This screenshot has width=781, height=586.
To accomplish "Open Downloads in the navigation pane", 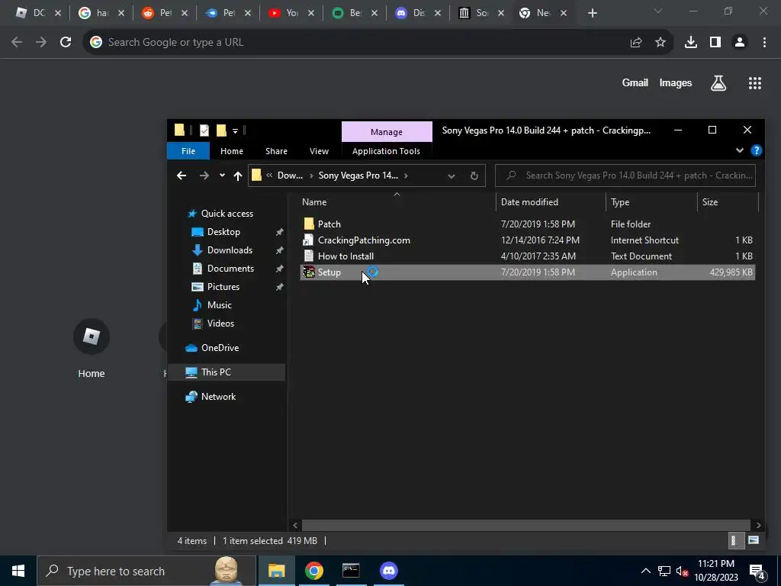I will pos(230,250).
